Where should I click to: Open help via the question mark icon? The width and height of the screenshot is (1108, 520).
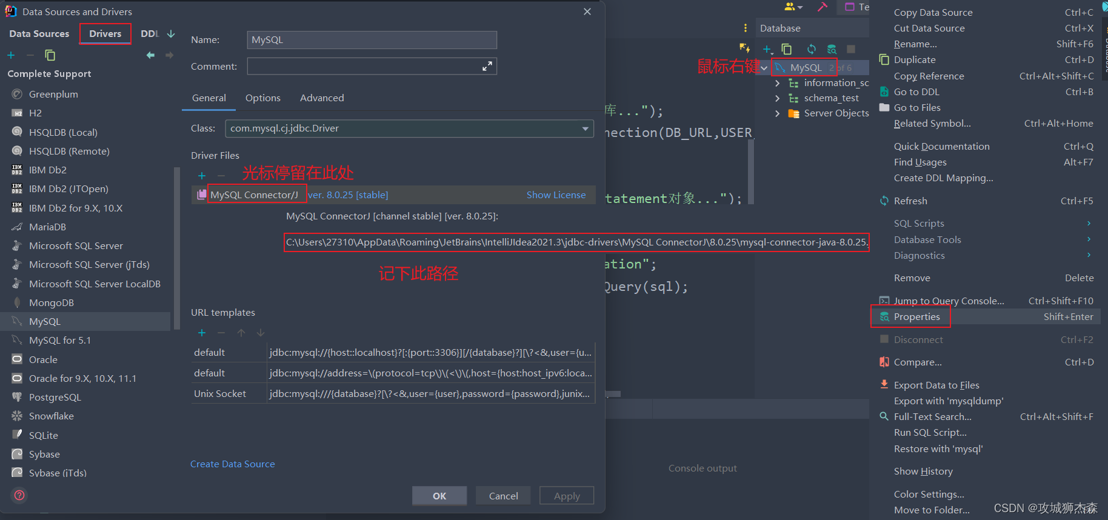click(x=19, y=495)
